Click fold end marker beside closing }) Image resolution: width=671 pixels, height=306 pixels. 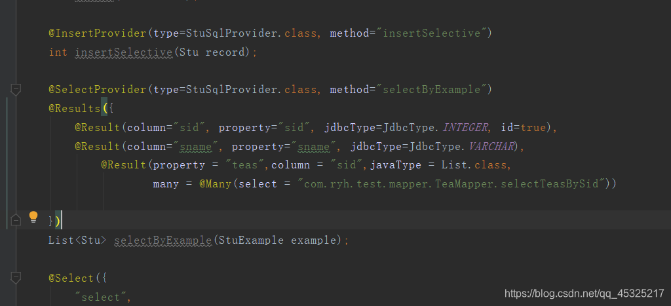point(16,220)
